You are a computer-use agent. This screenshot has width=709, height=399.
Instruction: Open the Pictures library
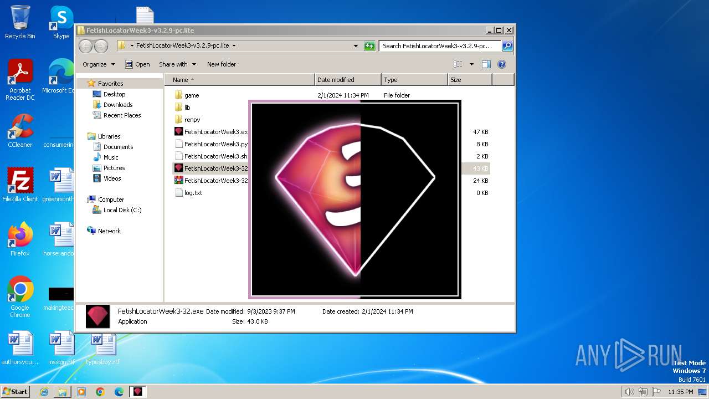114,168
